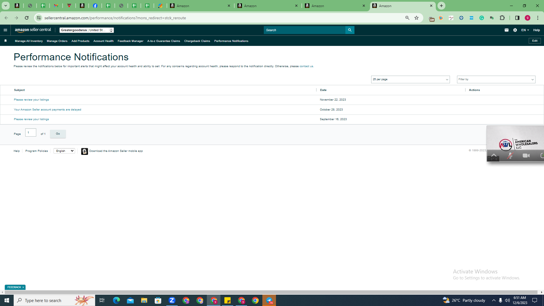Open the Zoom app in taskbar

pyautogui.click(x=172, y=300)
